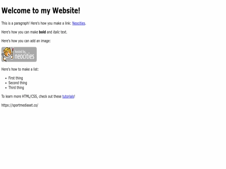Click the bullet before Third thing
226x169 pixels.
point(6,88)
